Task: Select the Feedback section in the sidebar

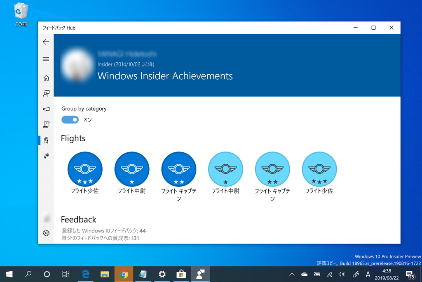Action: click(x=46, y=93)
